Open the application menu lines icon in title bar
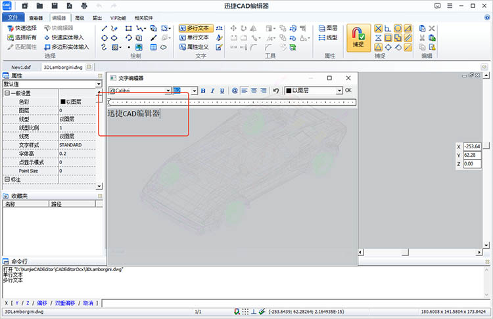This screenshot has width=493, height=319. [450, 6]
